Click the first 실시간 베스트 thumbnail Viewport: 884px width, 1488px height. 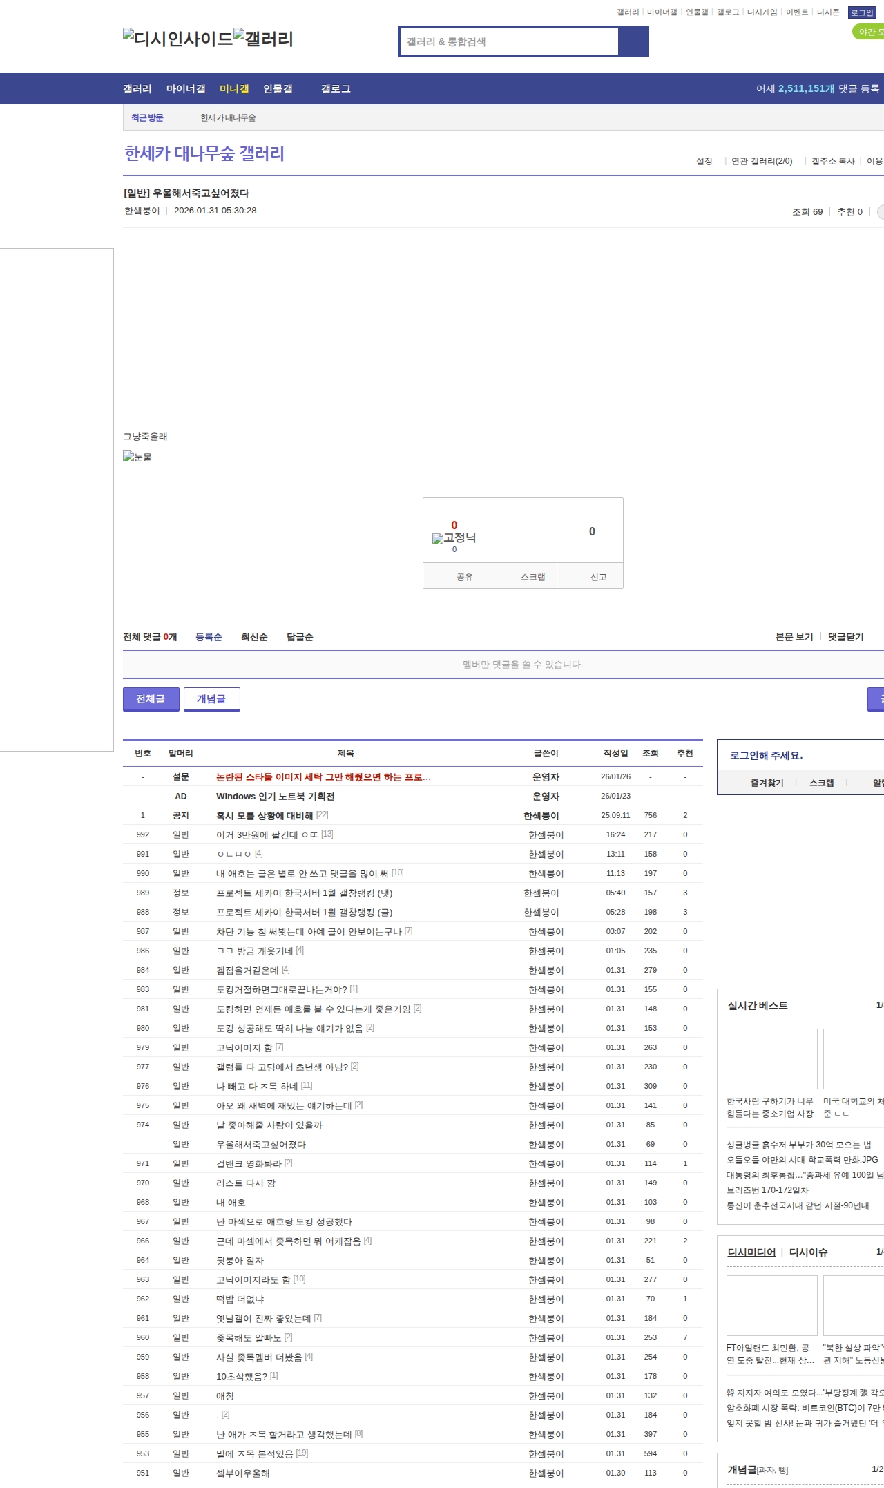point(771,1058)
